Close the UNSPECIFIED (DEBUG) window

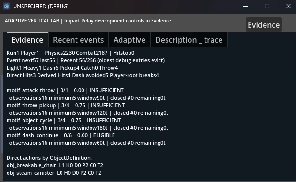(x=288, y=6)
